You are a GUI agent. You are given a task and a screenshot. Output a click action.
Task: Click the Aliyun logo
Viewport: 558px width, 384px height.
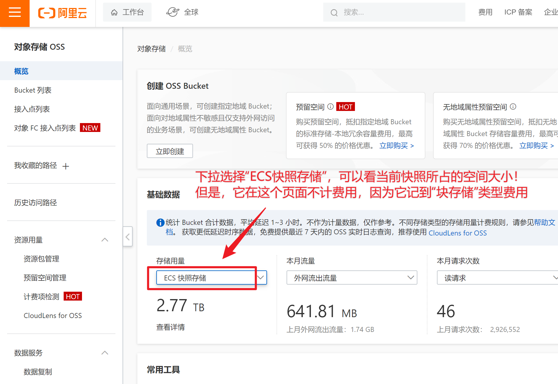click(x=62, y=13)
